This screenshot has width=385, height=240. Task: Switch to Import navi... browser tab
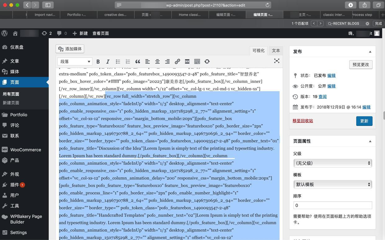point(43,15)
